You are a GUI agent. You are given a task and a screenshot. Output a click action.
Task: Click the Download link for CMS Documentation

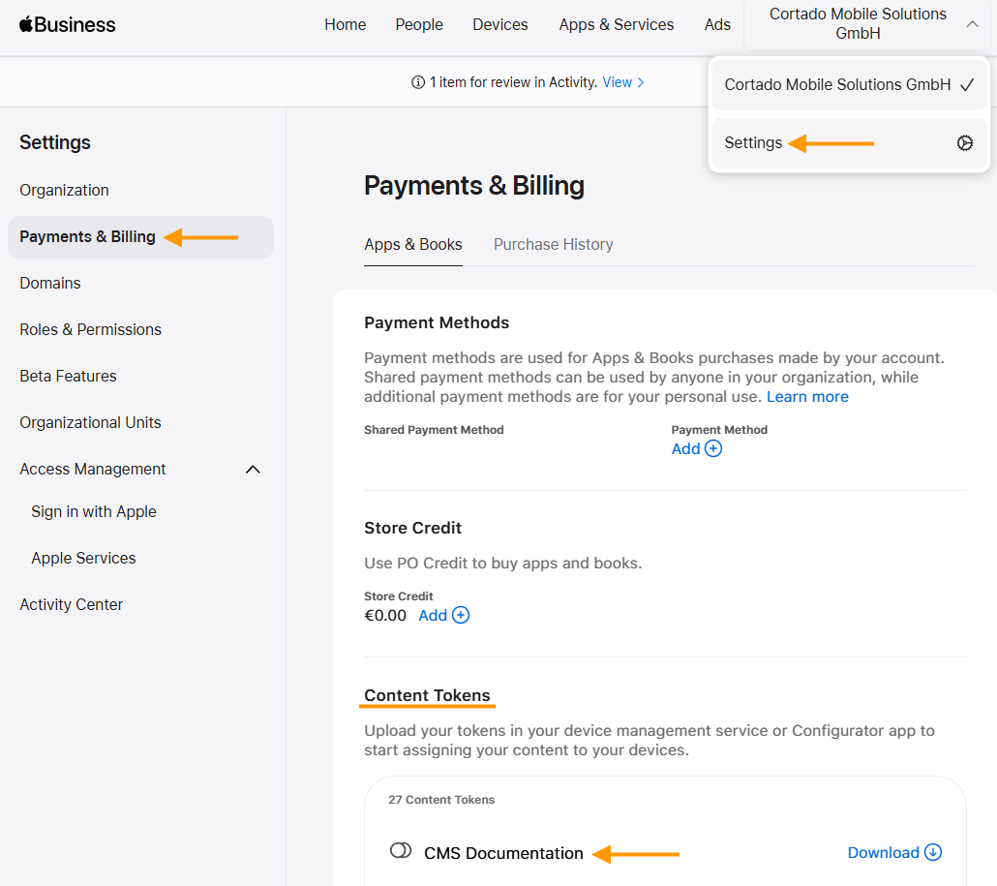(884, 853)
